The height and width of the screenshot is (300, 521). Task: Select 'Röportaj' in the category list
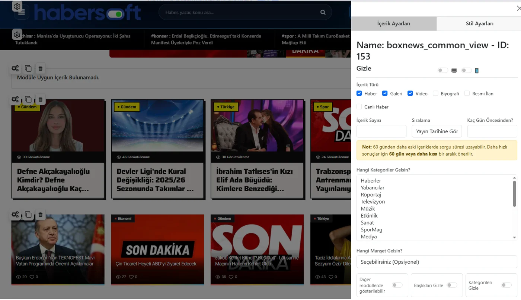371,195
